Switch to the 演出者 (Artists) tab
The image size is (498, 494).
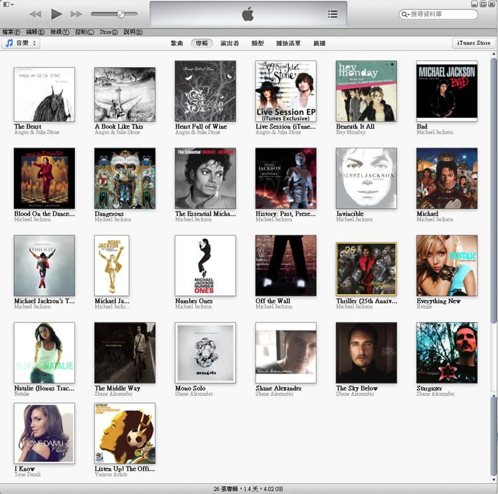230,43
